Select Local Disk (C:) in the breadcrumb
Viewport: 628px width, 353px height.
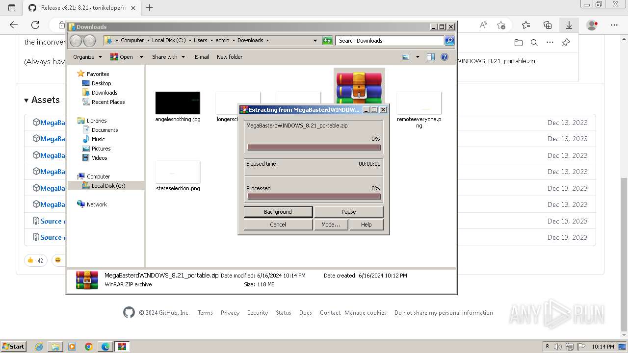tap(169, 40)
